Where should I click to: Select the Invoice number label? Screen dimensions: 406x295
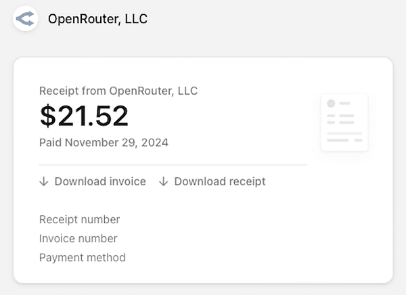[78, 238]
